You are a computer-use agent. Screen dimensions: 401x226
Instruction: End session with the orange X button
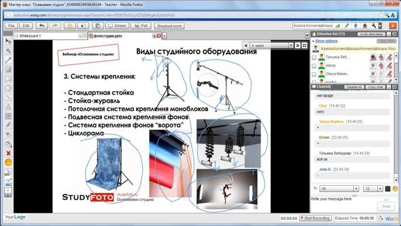393,26
